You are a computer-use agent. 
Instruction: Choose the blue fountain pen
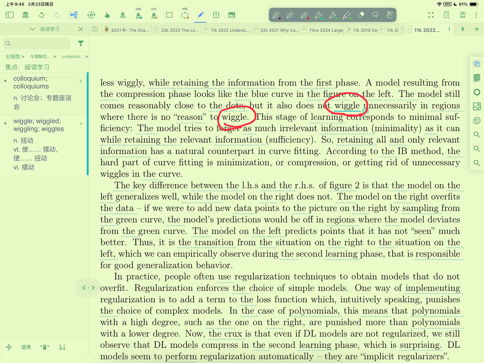(x=290, y=15)
